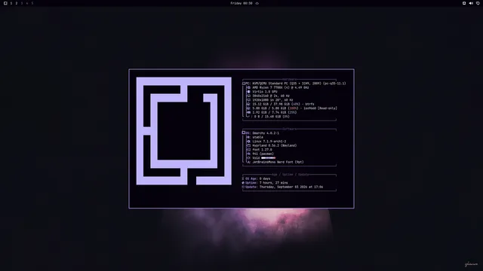
Task: Click the update indicator next to clock
Action: 257,3
